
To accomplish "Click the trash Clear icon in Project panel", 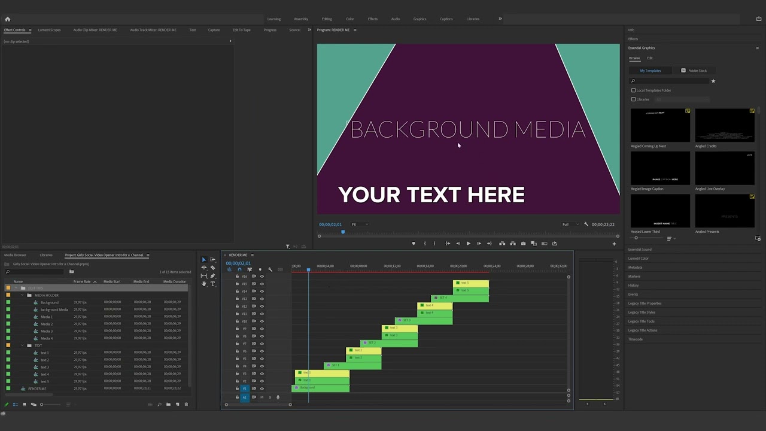I will 186,405.
